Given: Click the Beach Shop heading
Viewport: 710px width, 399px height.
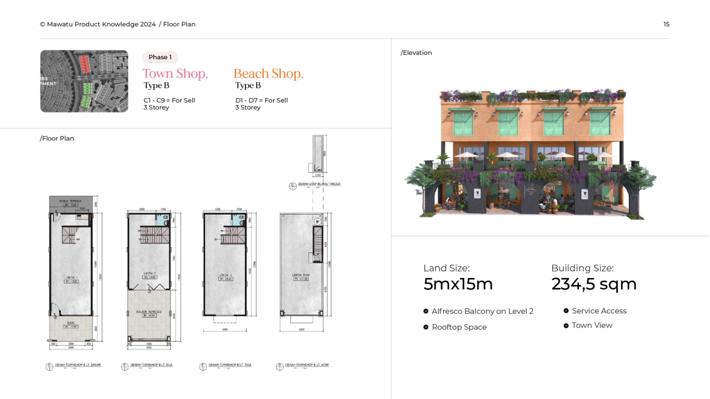Looking at the screenshot, I should [x=268, y=74].
